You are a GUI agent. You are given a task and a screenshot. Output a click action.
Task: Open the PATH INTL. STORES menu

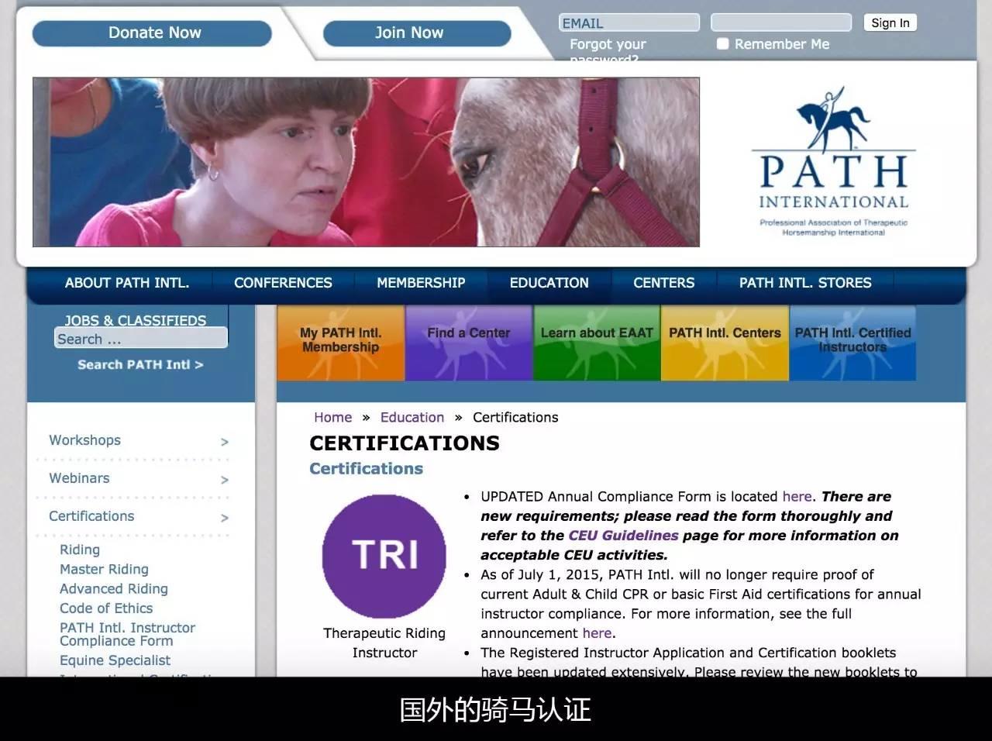(805, 283)
